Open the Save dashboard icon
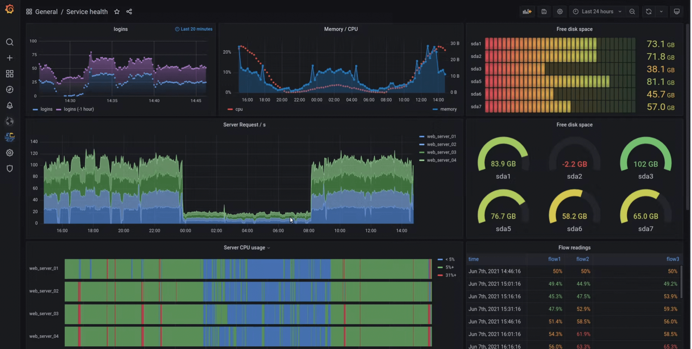Image resolution: width=692 pixels, height=349 pixels. click(544, 12)
